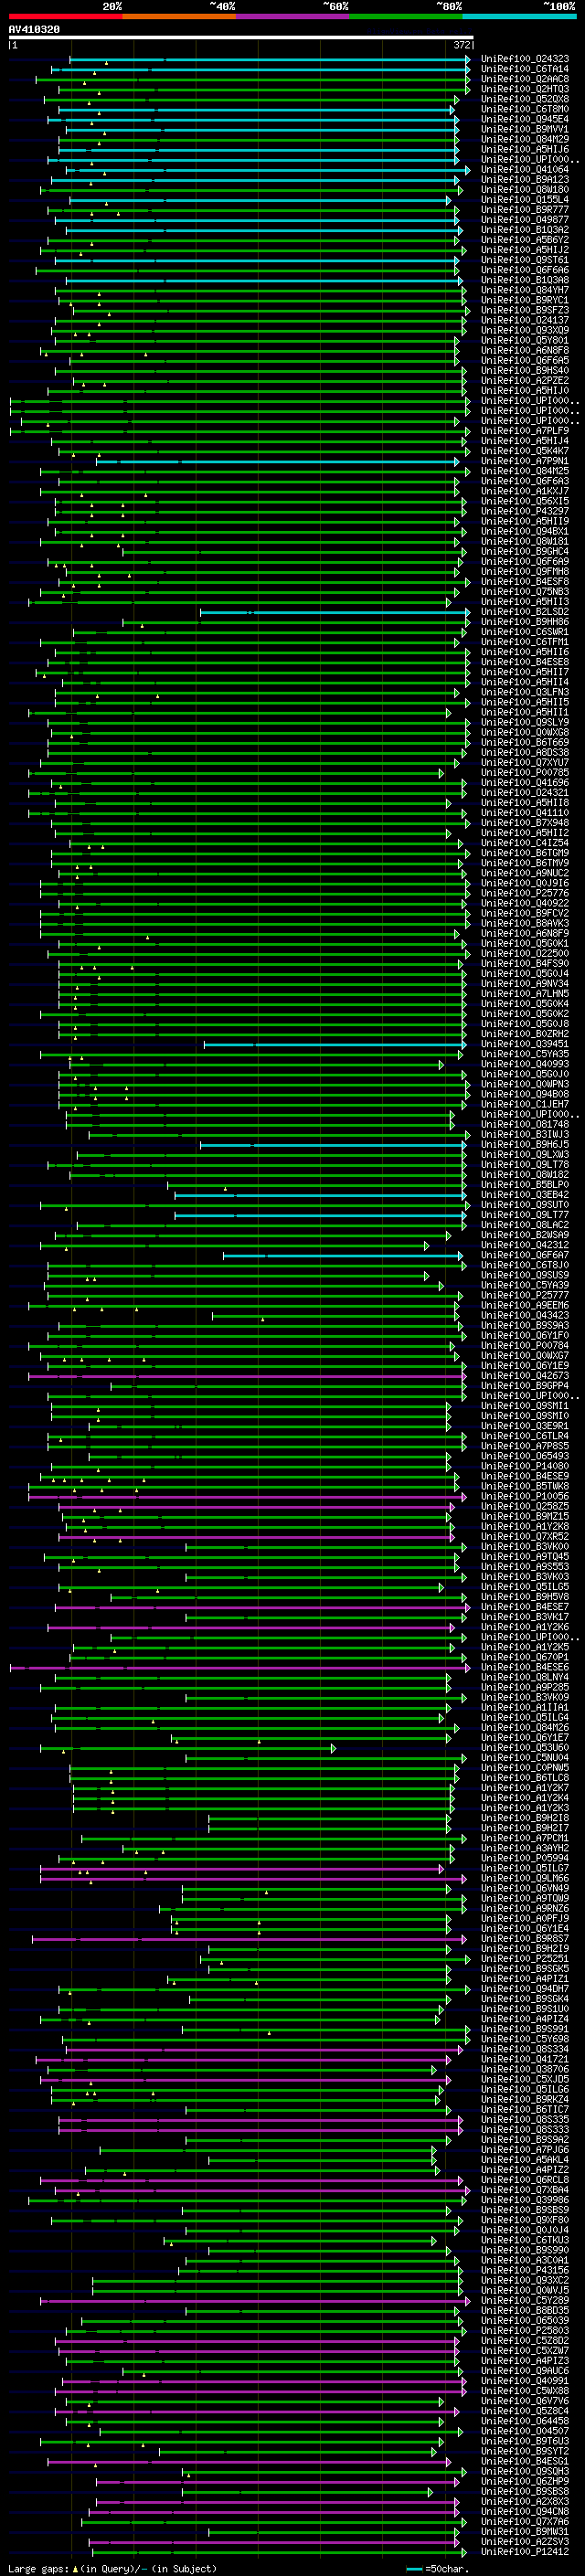Pick the UniRef100_P25776 row label
This screenshot has height=2576, width=585.
tap(525, 893)
